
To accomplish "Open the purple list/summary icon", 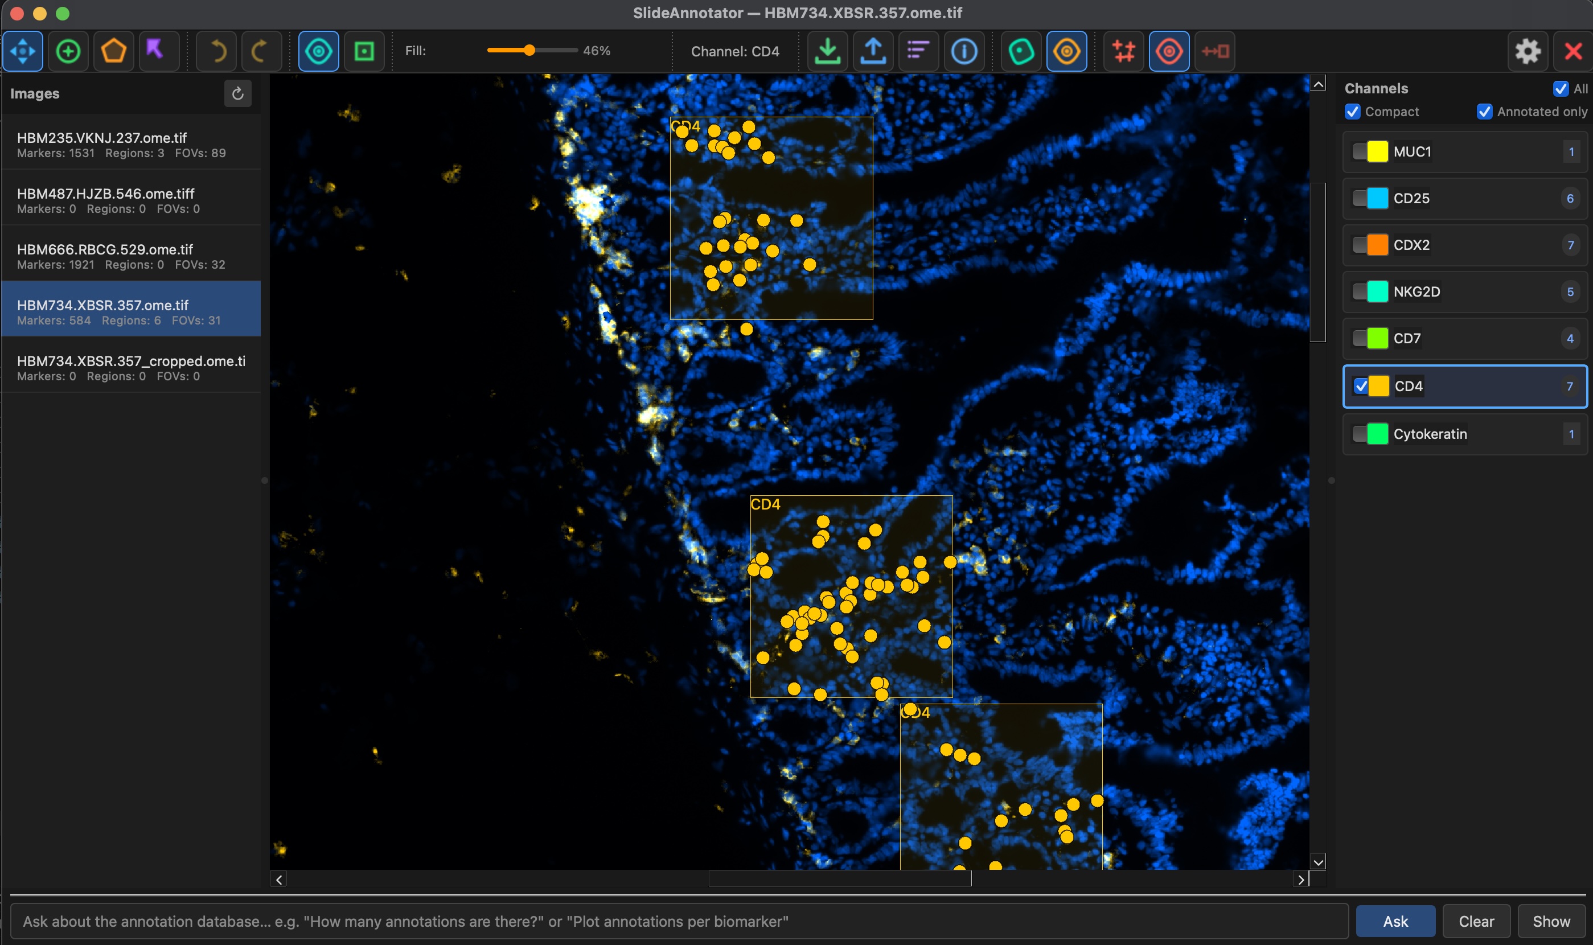I will [918, 51].
